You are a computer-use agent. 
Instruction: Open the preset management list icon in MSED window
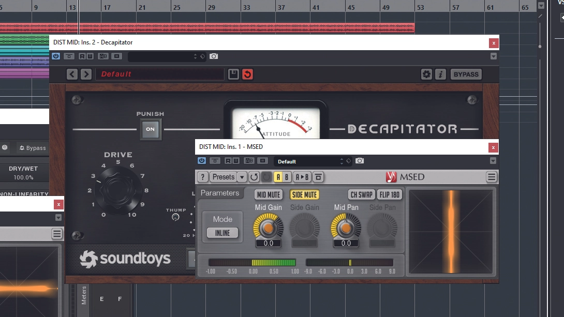(262, 161)
